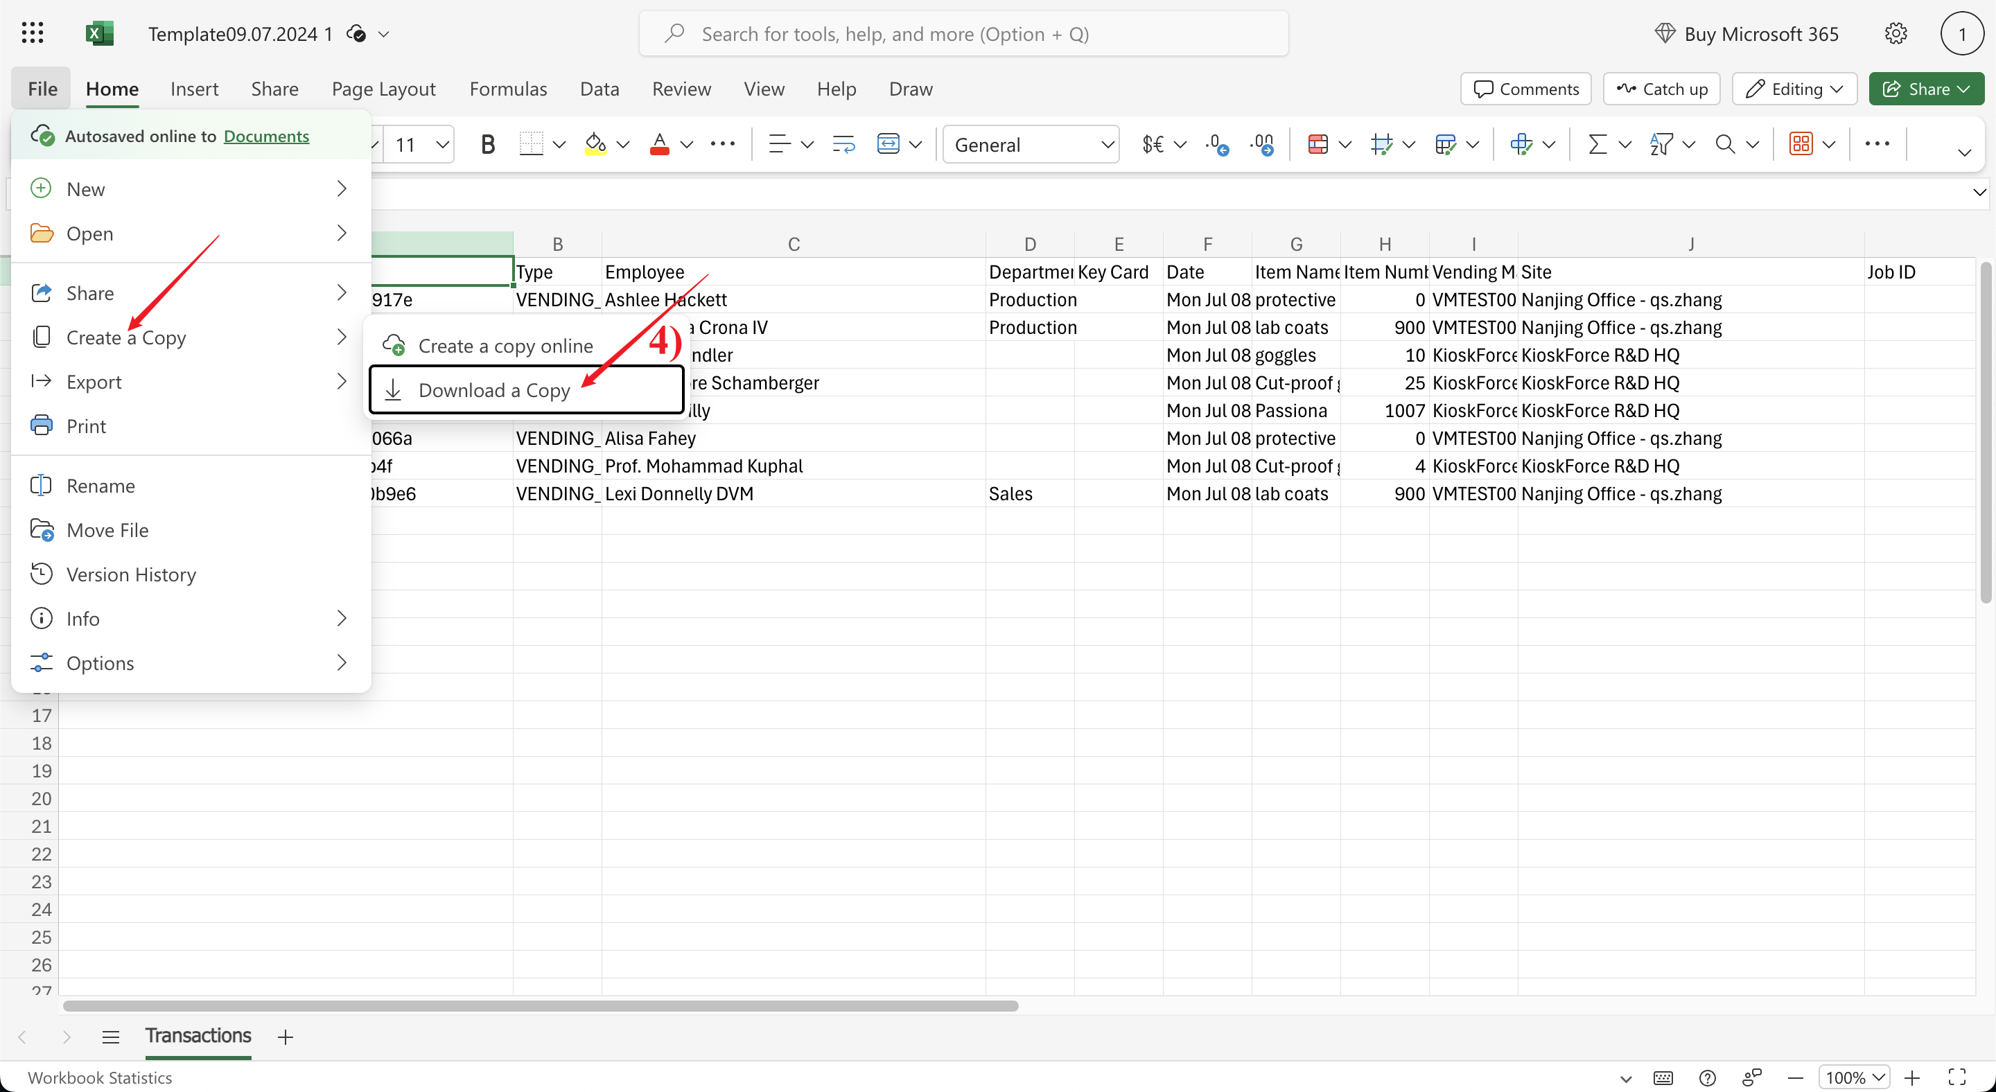Screen dimensions: 1996x1092
Task: Open more font options ellipsis
Action: tap(722, 144)
